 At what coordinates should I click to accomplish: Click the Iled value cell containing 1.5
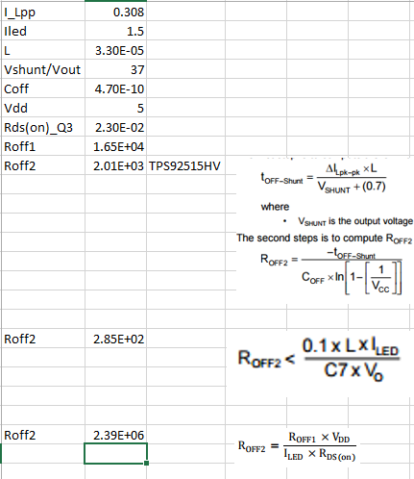(116, 31)
